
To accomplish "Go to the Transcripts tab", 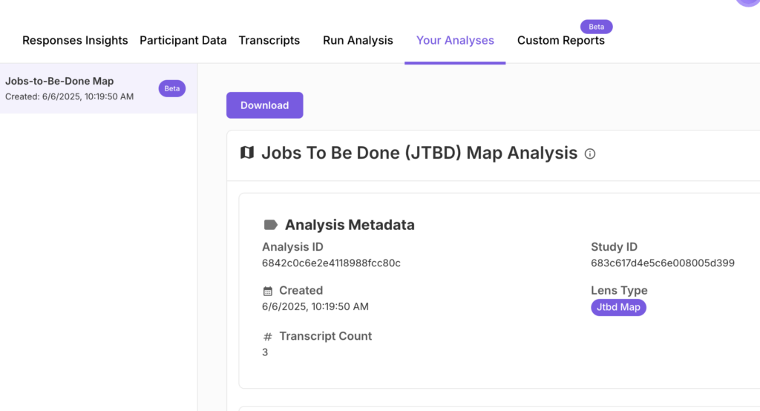I will [x=269, y=41].
